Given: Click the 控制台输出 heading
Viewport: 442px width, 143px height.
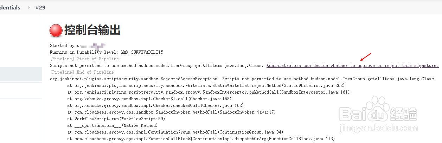Looking at the screenshot, I should pos(92,30).
